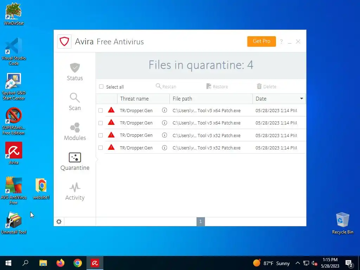This screenshot has width=360, height=270.
Task: Open Spybot-S&D Start Center shortcut
Action: coord(14,86)
